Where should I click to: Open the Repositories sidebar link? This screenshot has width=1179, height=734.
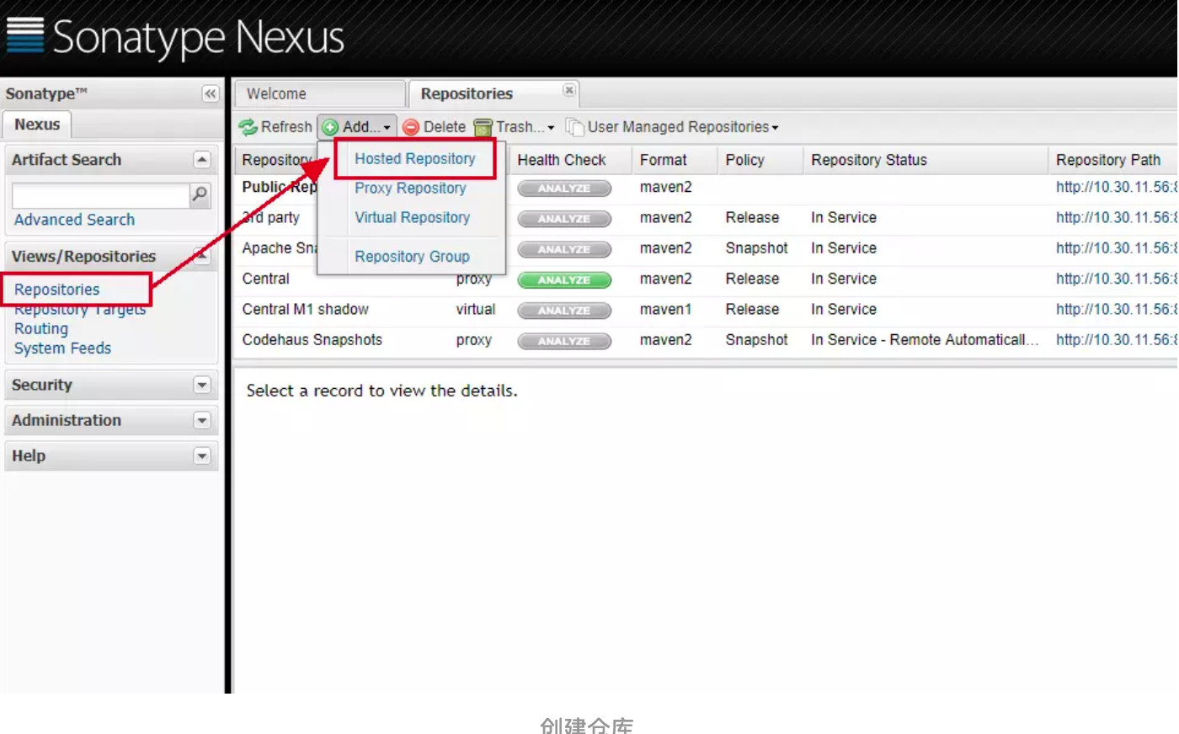click(56, 290)
